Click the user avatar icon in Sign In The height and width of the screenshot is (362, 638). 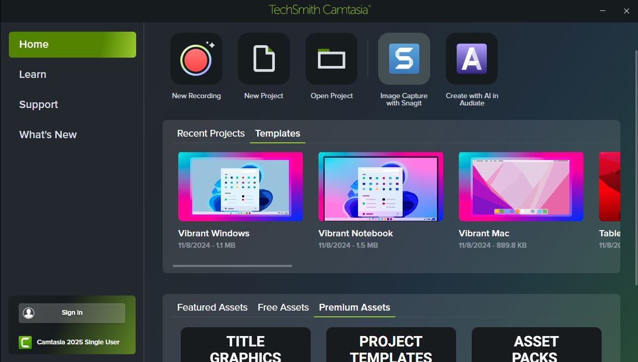tap(29, 313)
